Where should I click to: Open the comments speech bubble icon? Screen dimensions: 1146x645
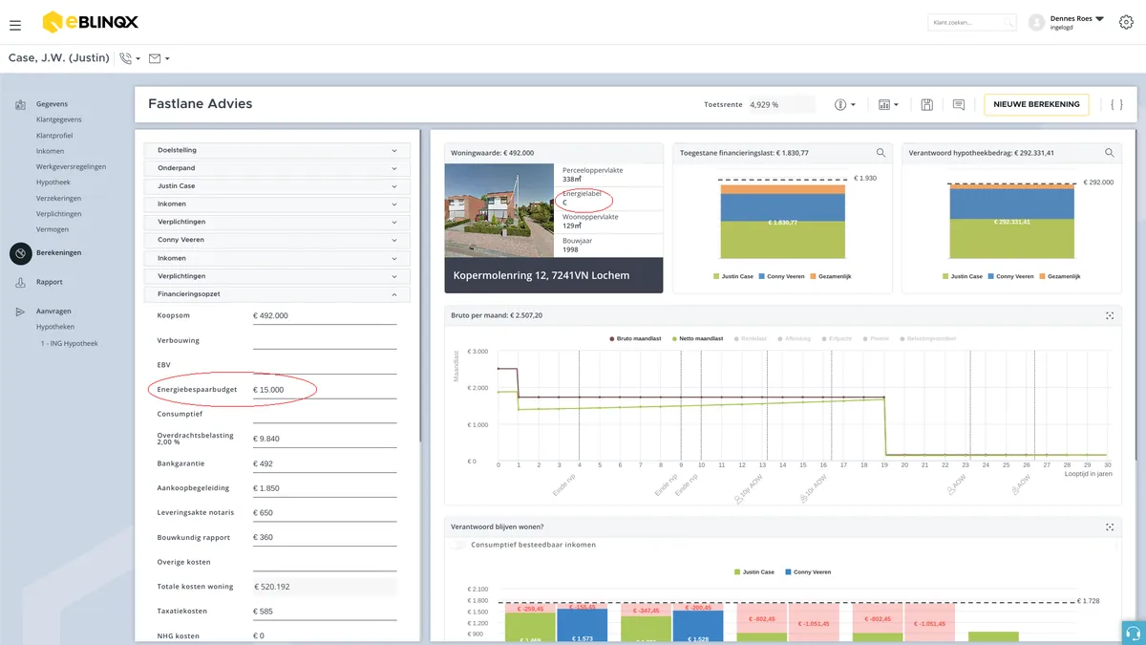(x=959, y=104)
